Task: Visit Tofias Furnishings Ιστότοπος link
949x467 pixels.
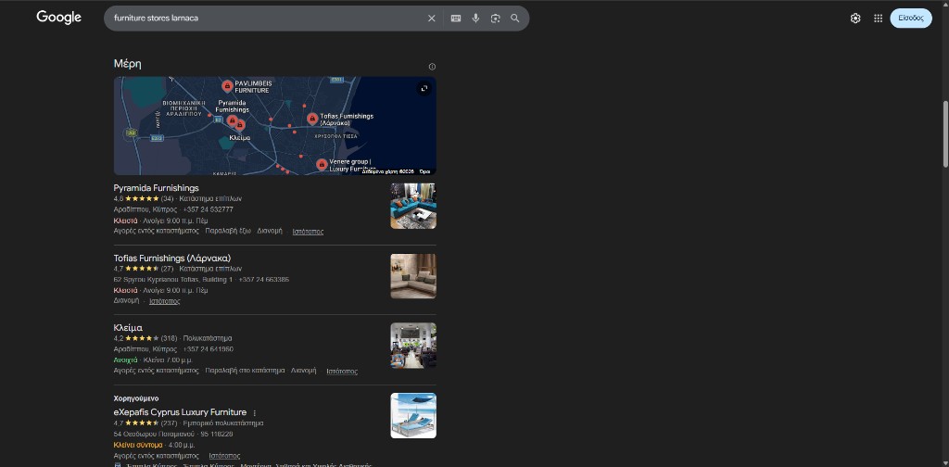Action: [x=165, y=300]
